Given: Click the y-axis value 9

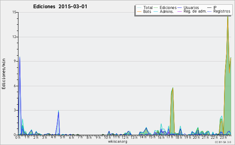Looking at the screenshot, I should (x=15, y=61).
